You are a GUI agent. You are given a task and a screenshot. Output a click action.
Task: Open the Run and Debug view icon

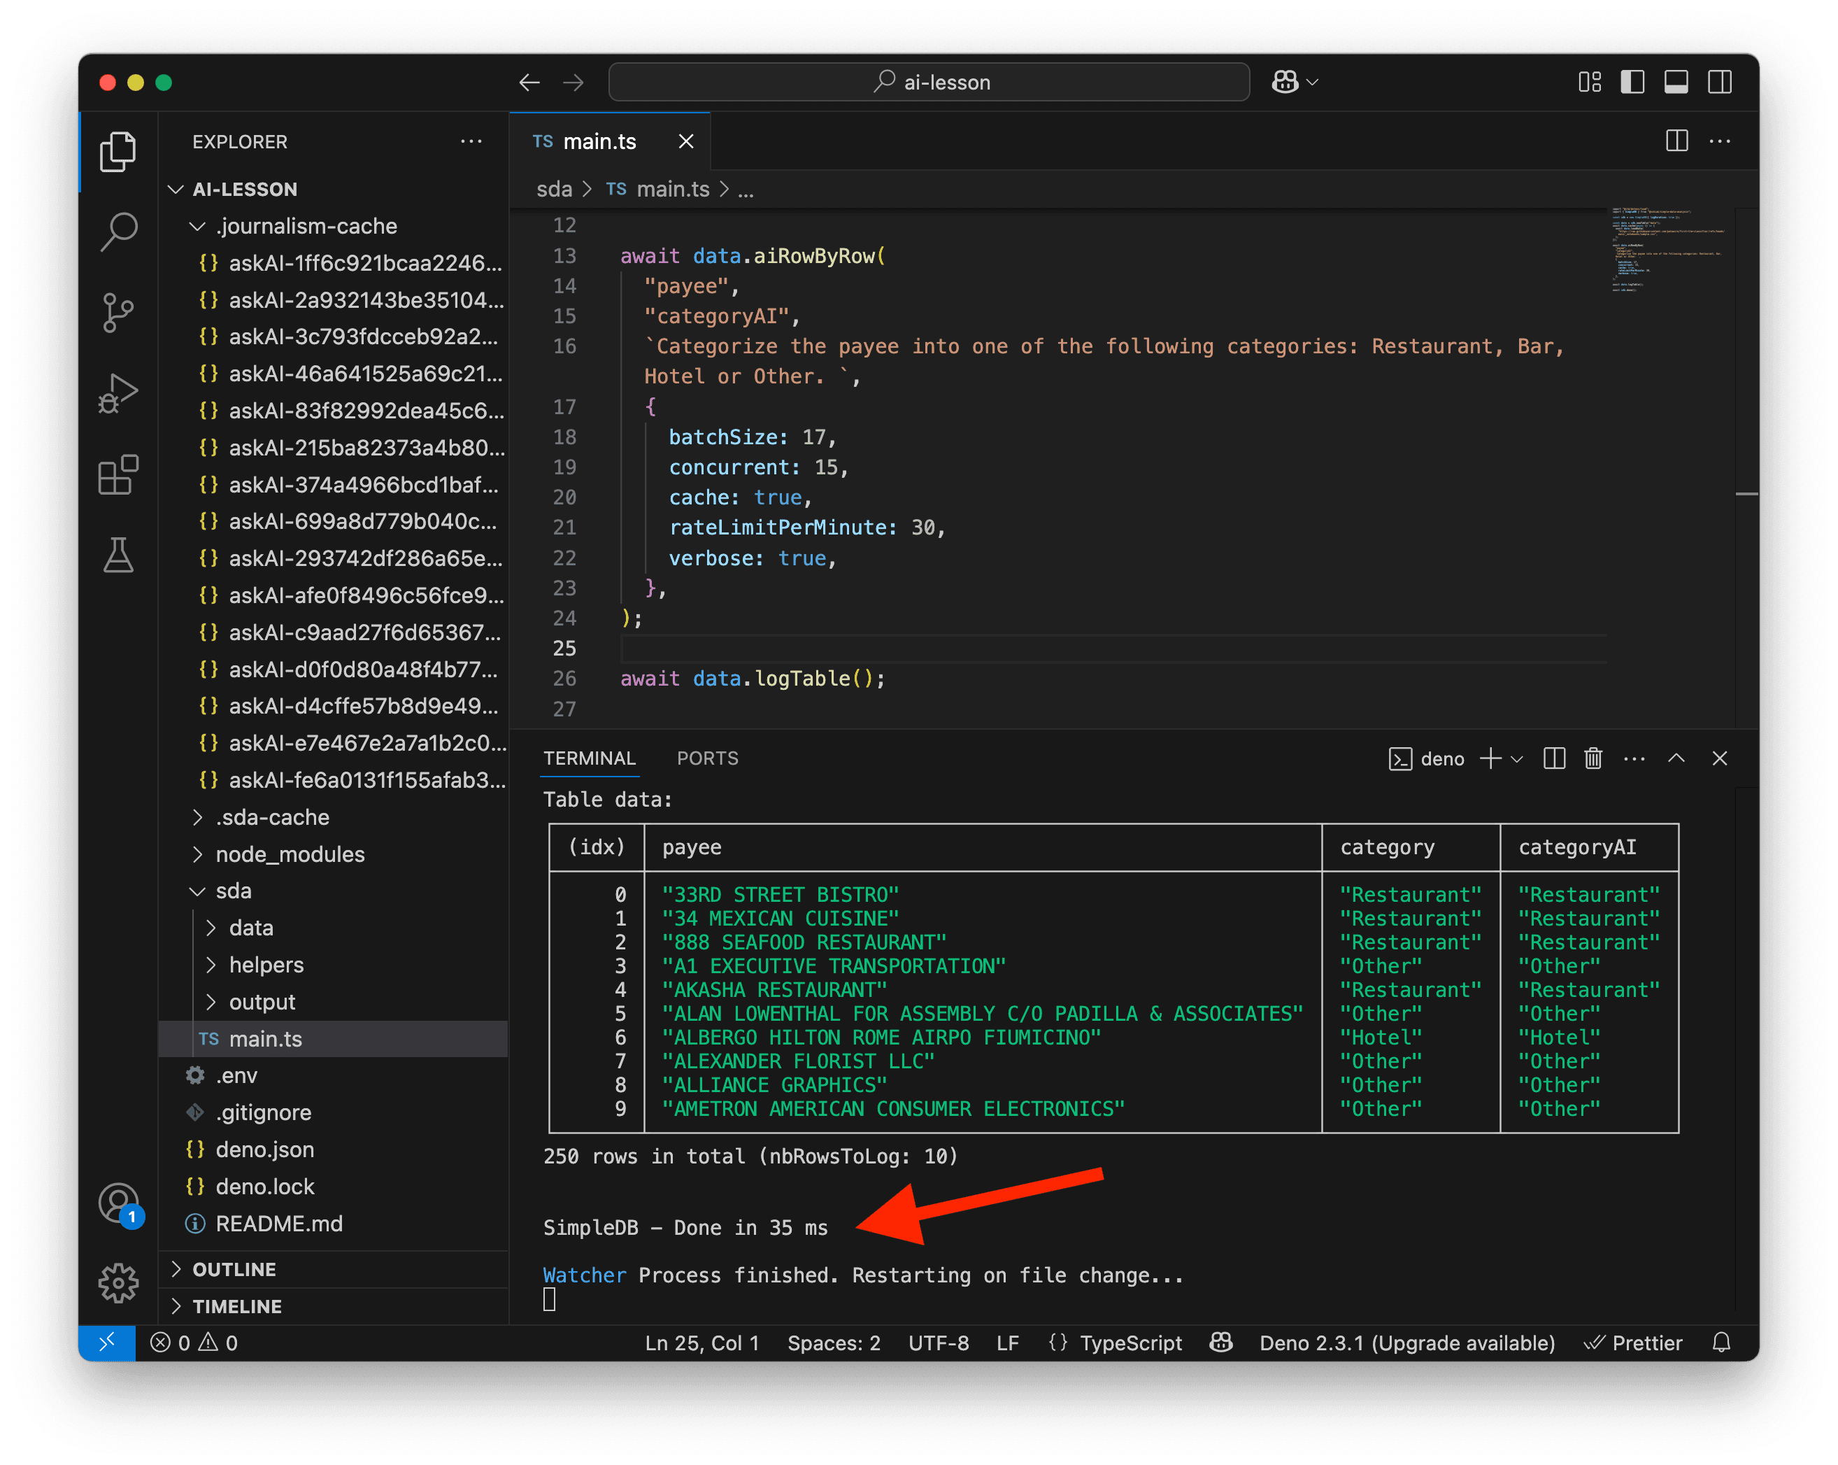tap(117, 393)
